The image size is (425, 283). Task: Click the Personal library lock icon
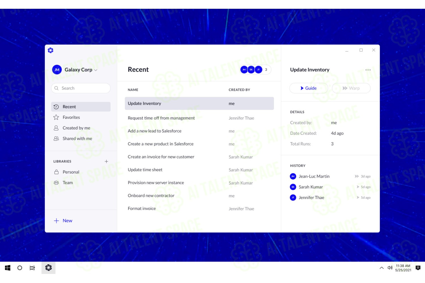click(x=56, y=172)
